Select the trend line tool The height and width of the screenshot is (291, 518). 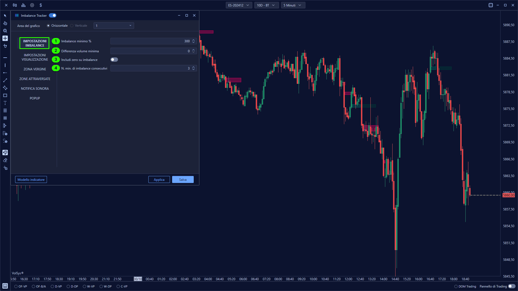pyautogui.click(x=5, y=80)
